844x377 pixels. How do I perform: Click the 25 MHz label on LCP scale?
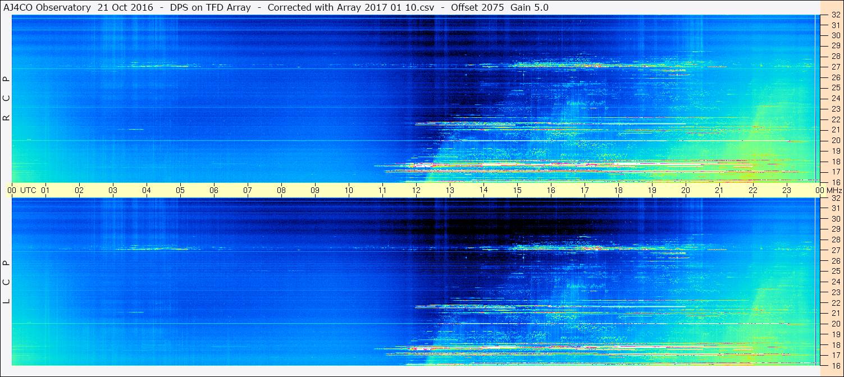pyautogui.click(x=836, y=272)
